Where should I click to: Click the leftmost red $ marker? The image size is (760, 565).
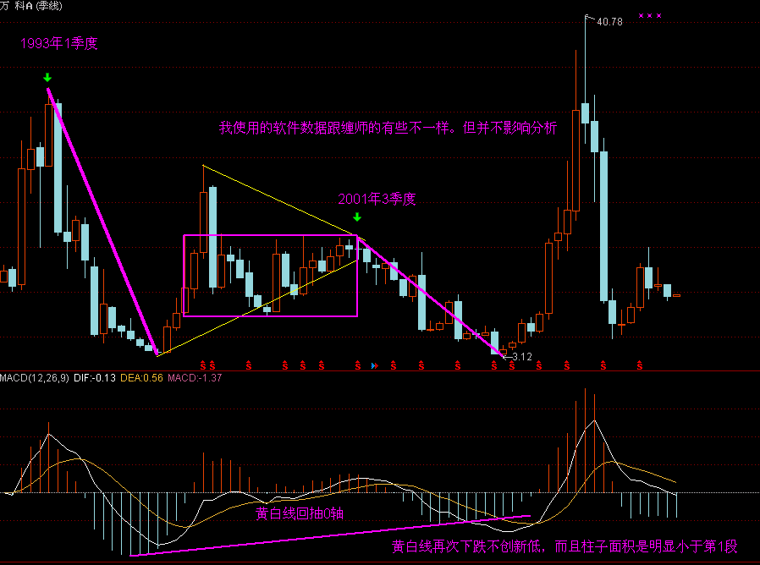click(x=203, y=365)
